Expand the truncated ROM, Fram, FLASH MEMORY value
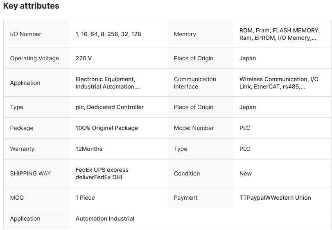 pos(279,34)
